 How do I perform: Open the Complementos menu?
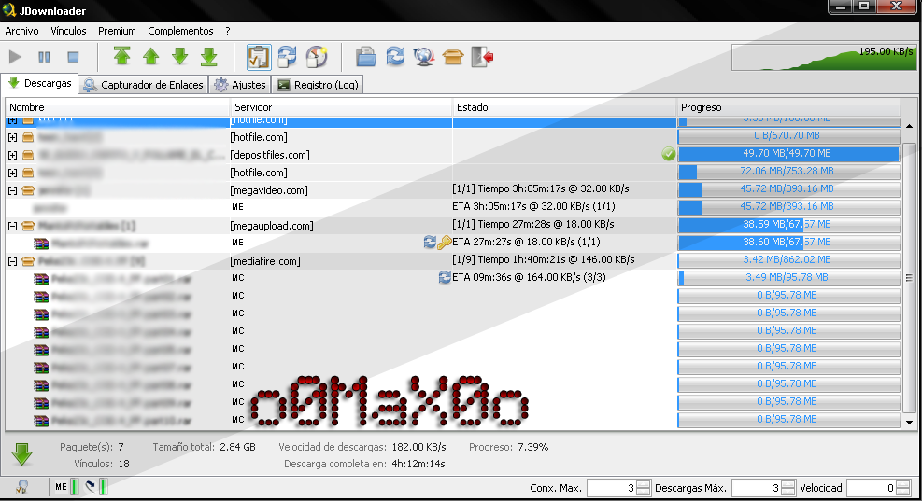(180, 31)
